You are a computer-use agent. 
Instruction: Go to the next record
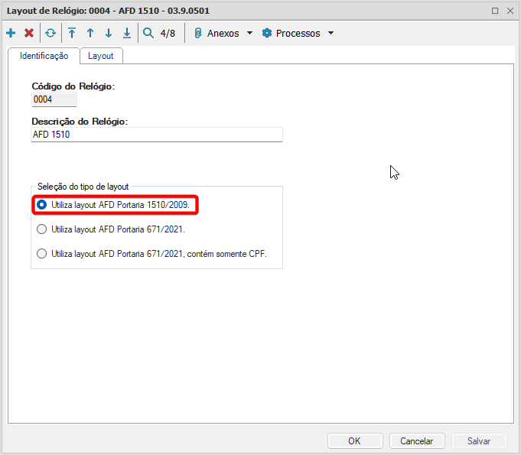pyautogui.click(x=109, y=33)
